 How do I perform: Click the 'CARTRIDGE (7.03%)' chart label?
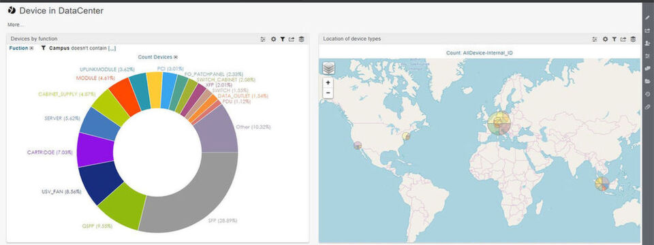coord(50,152)
